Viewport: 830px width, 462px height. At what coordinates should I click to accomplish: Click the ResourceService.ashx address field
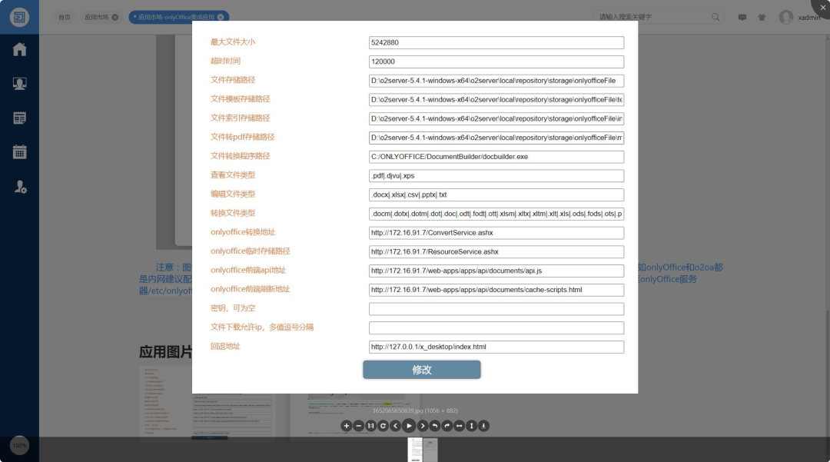pos(496,252)
